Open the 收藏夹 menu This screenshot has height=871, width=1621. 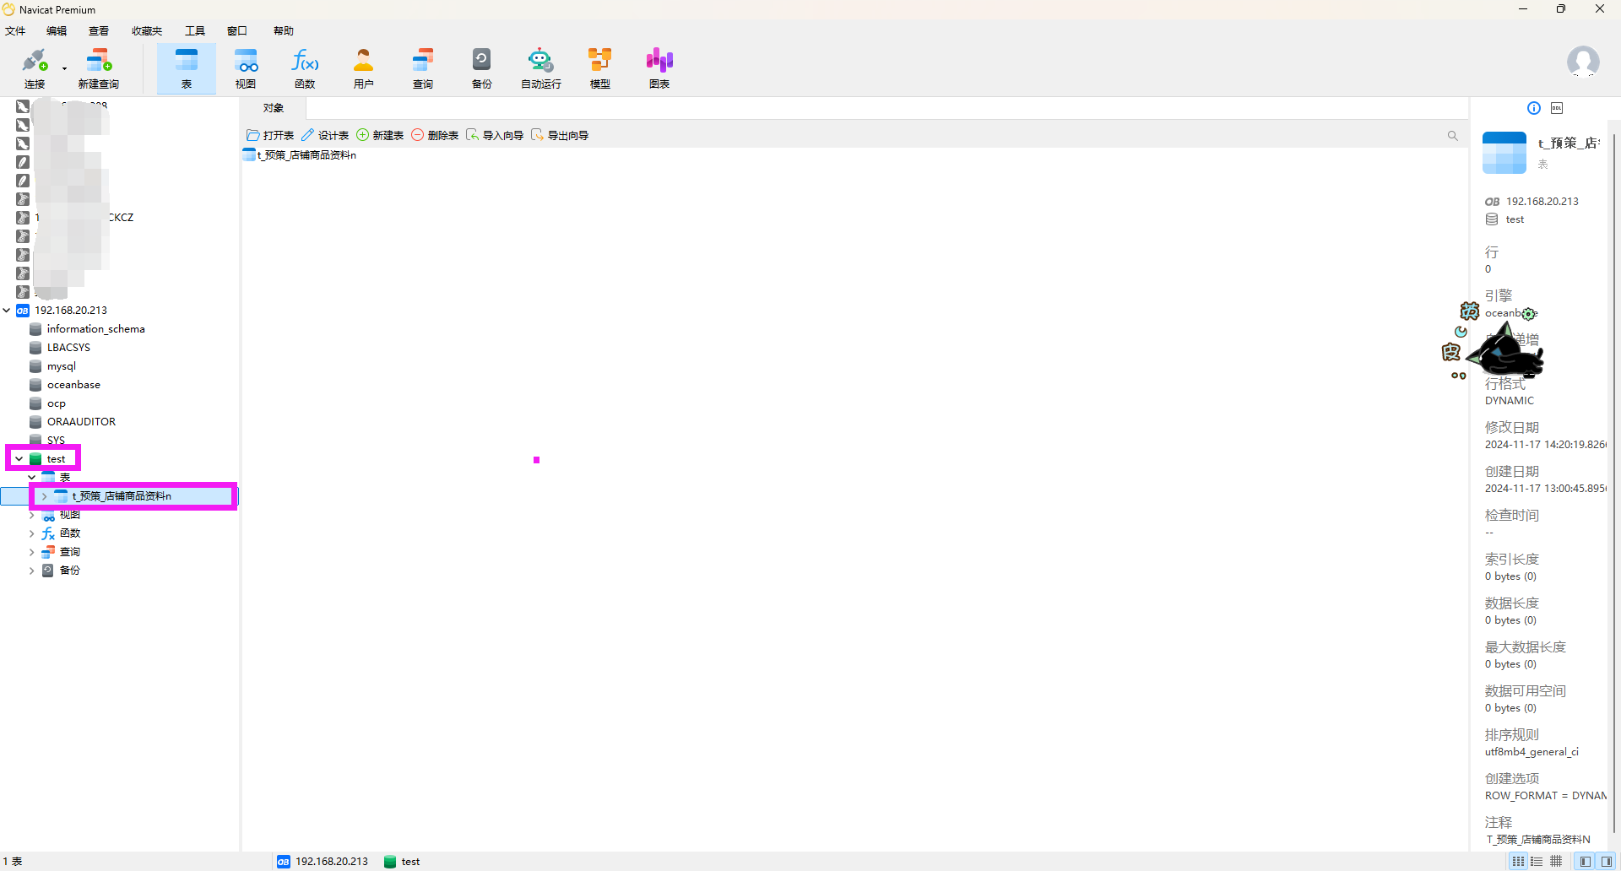click(147, 31)
